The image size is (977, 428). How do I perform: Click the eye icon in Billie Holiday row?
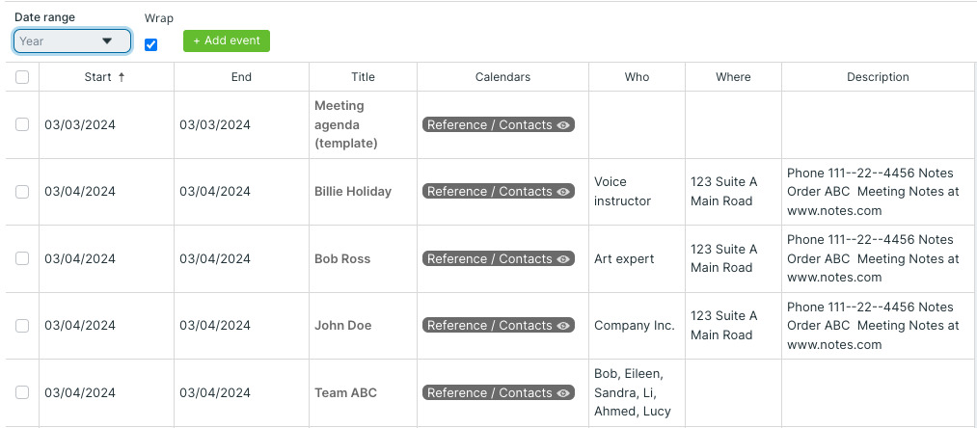point(564,192)
